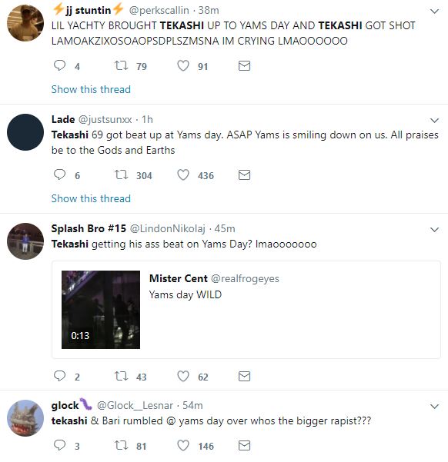The image size is (448, 462).
Task: Play the 0:13 Yams day video
Action: pyautogui.click(x=101, y=310)
